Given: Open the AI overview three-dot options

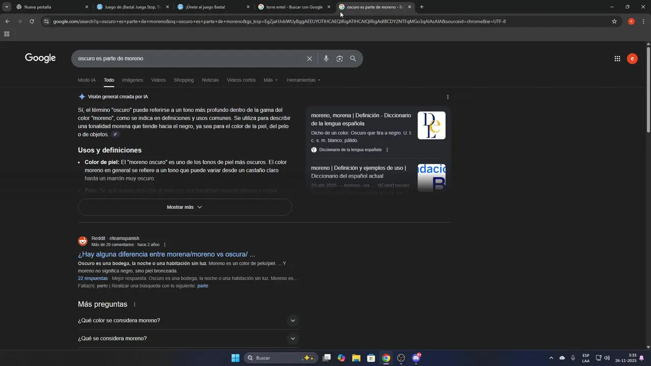Looking at the screenshot, I should pyautogui.click(x=448, y=97).
